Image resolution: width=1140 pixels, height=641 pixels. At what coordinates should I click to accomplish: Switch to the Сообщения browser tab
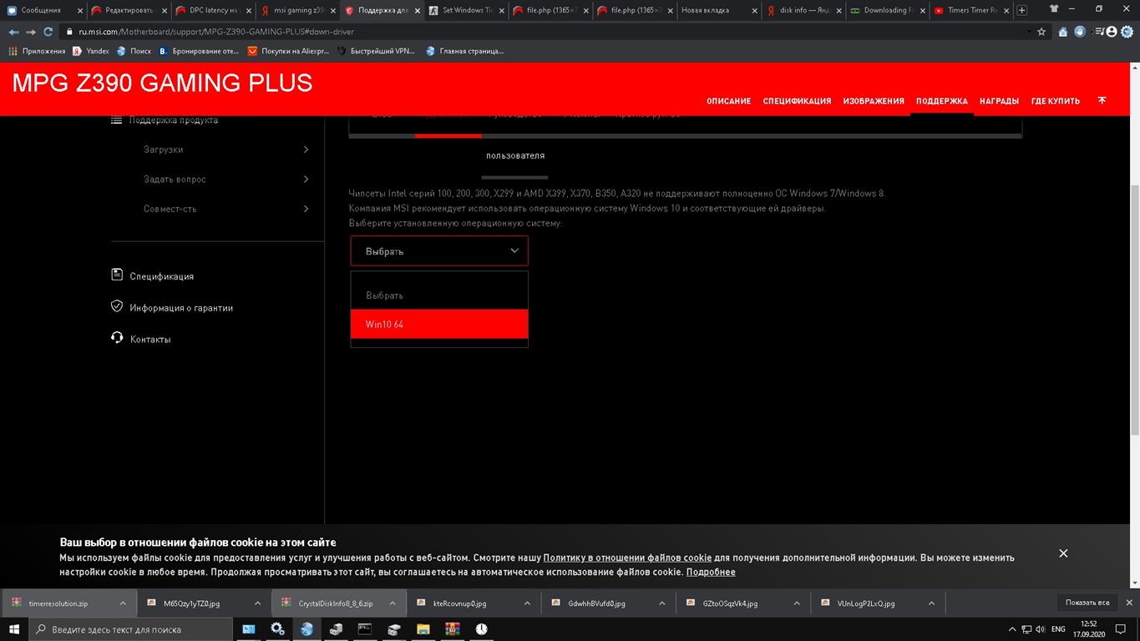coord(42,10)
